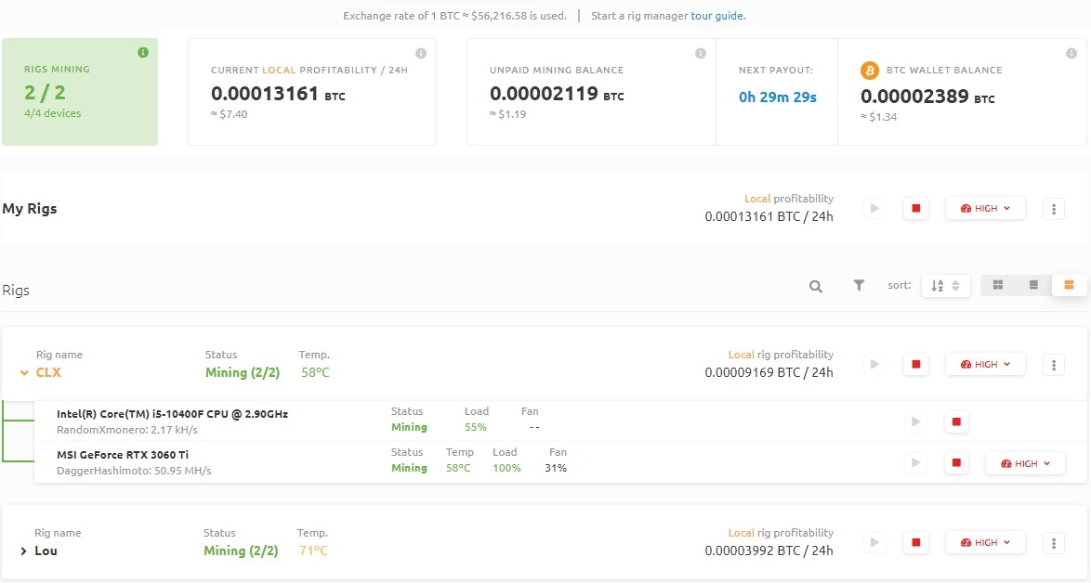Open info icon on Current Local Profitability card

(421, 54)
